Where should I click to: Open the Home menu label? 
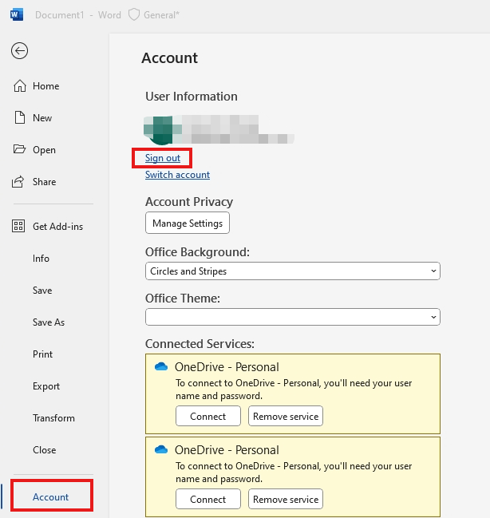tap(46, 86)
